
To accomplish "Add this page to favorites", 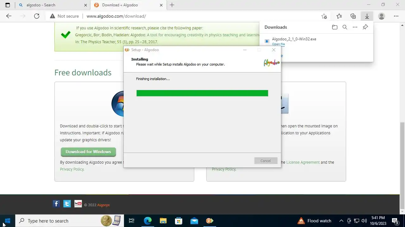I will tap(324, 16).
